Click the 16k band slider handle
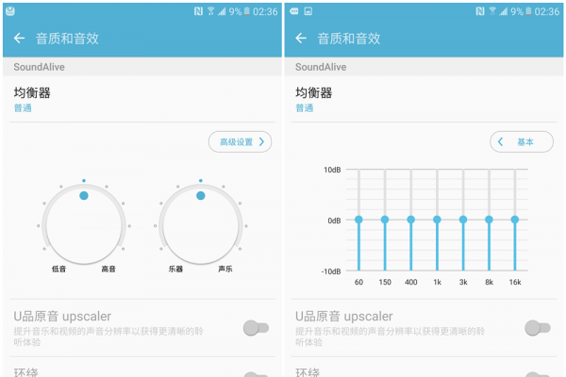This screenshot has height=377, width=566. (515, 220)
